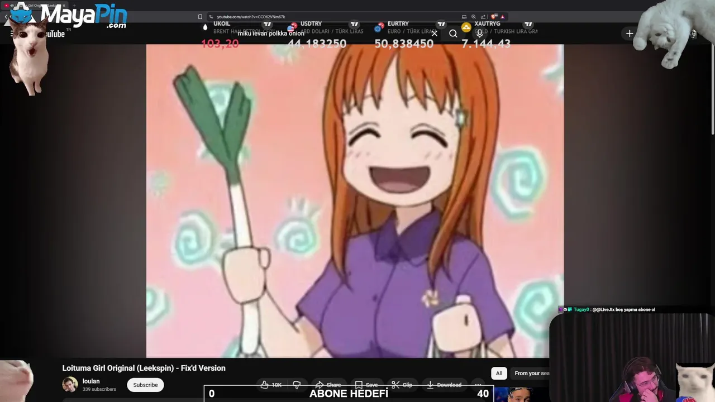Viewport: 715px width, 402px height.
Task: Click the Leekspin video player
Action: point(355,201)
